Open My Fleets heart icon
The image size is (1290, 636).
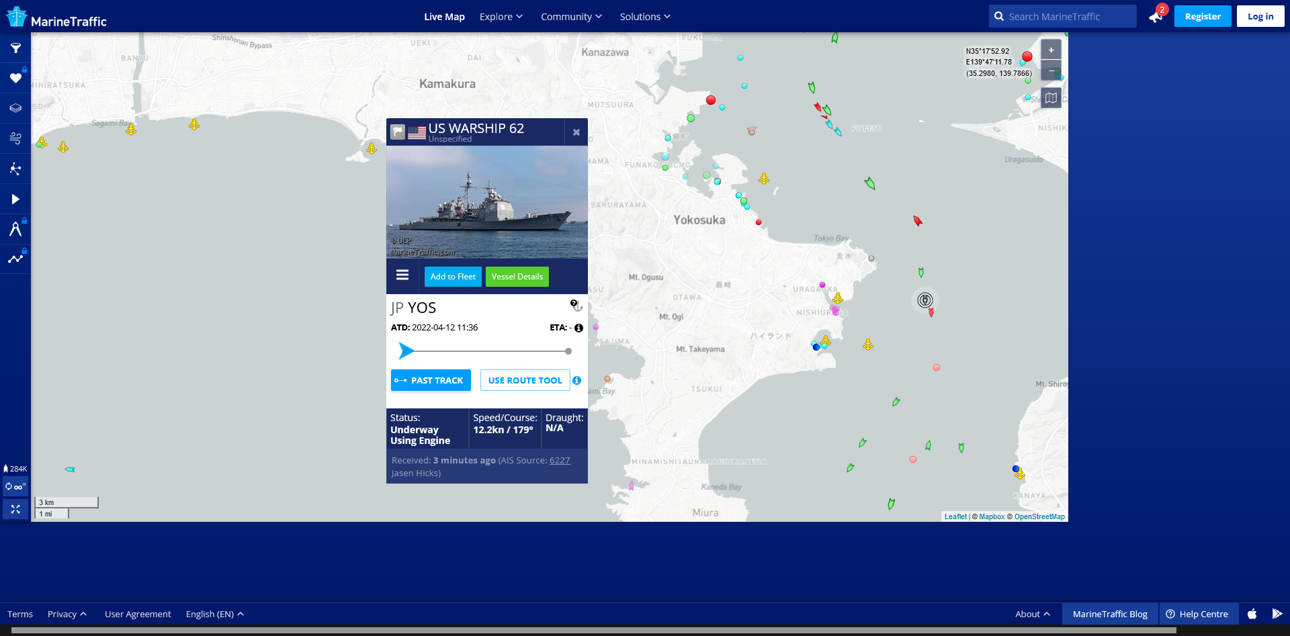coord(15,78)
